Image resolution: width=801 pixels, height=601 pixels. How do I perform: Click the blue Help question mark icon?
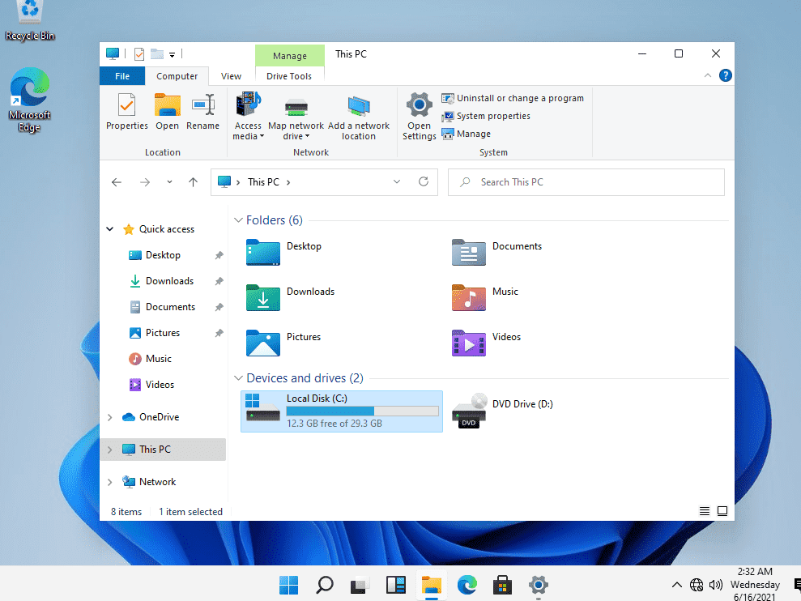(725, 75)
